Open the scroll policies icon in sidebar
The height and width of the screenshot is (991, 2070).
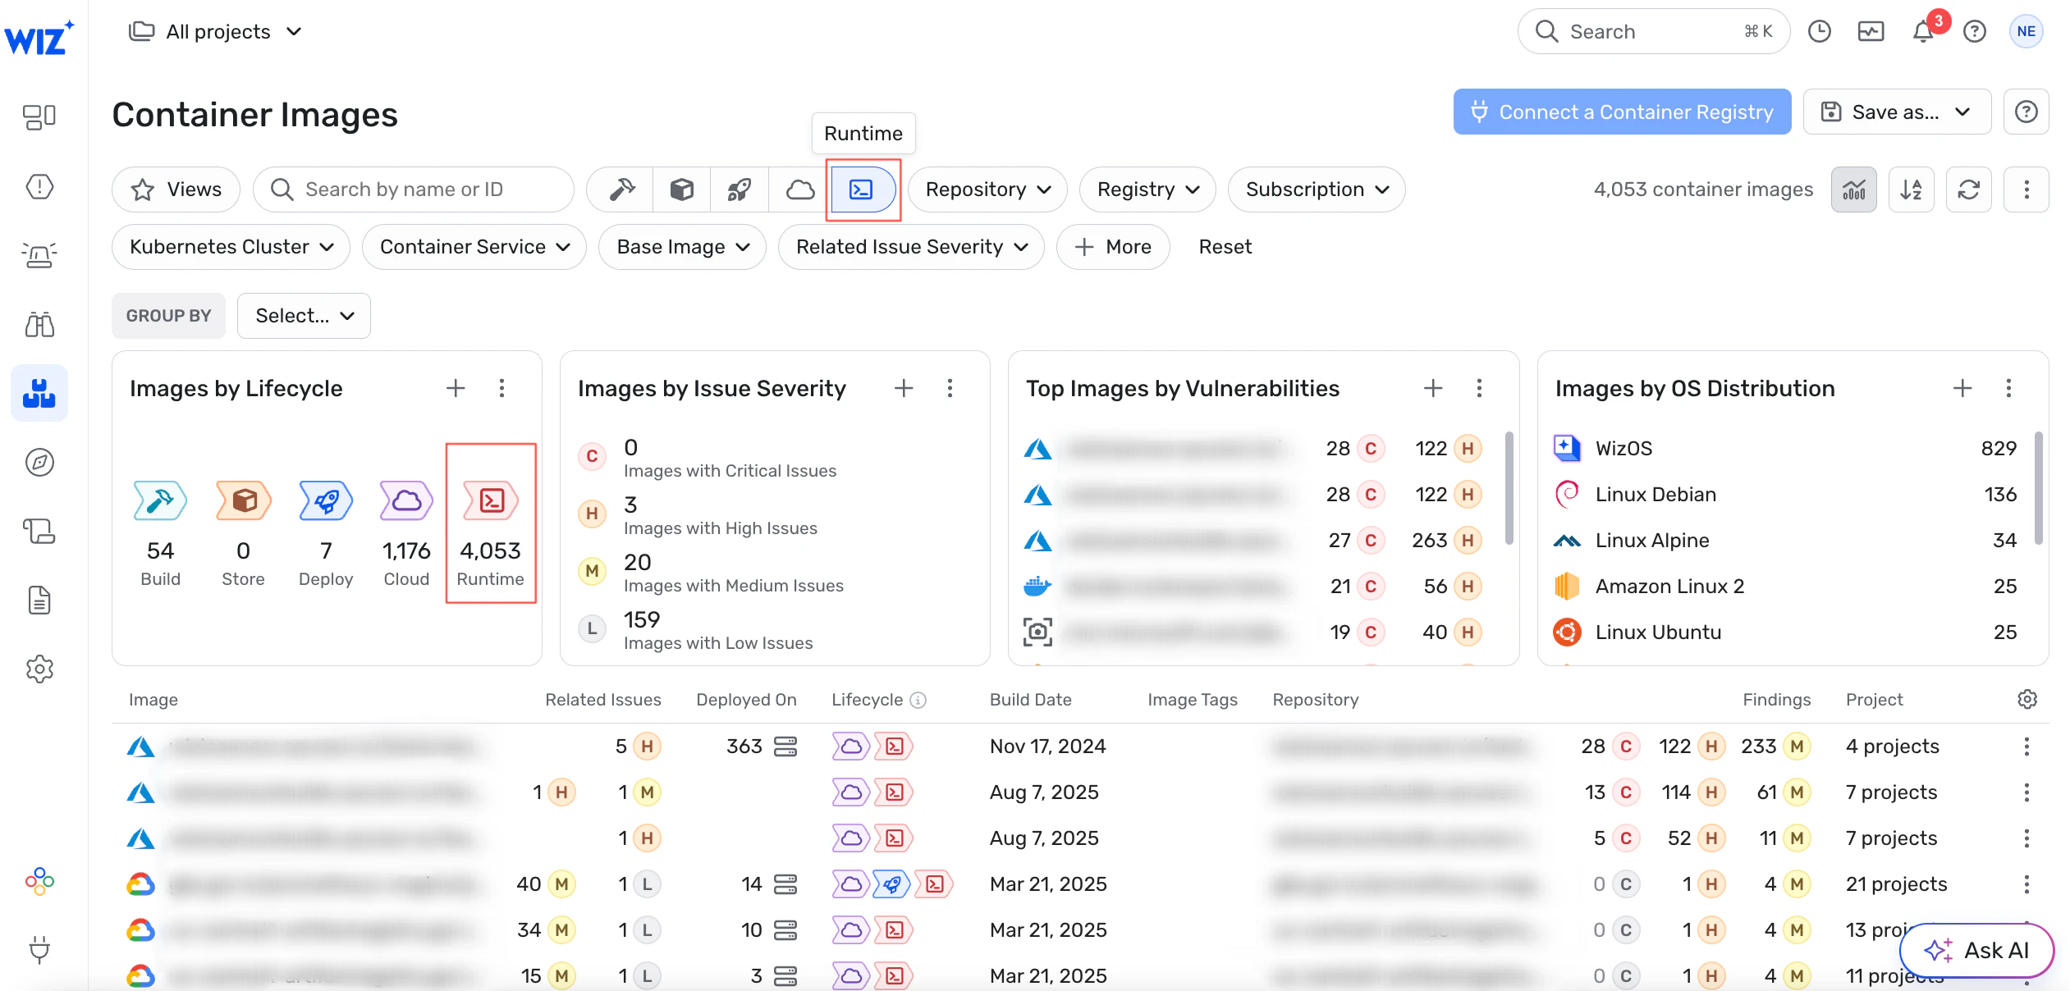click(x=39, y=531)
